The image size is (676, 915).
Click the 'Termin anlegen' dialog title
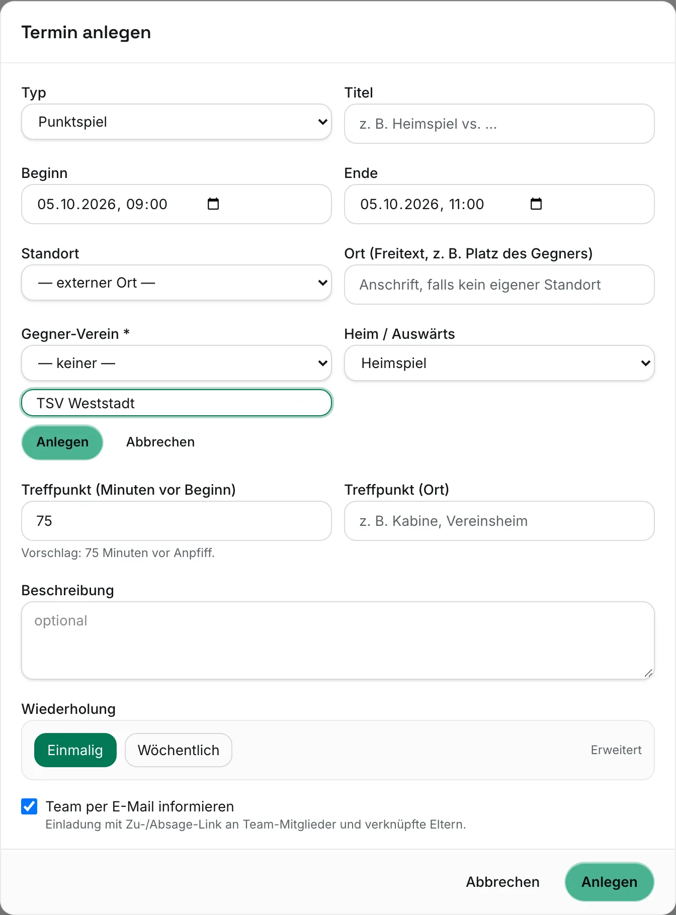point(86,32)
